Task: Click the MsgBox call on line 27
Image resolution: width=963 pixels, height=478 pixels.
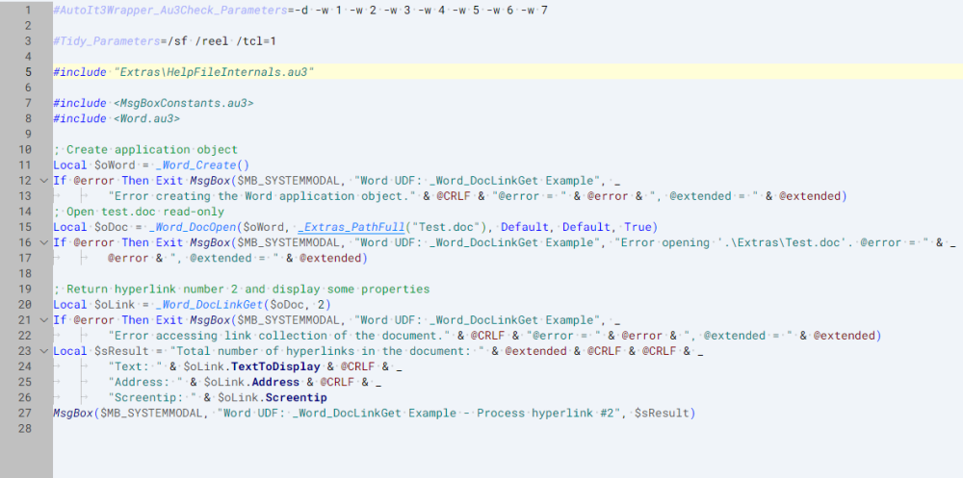Action: click(73, 413)
